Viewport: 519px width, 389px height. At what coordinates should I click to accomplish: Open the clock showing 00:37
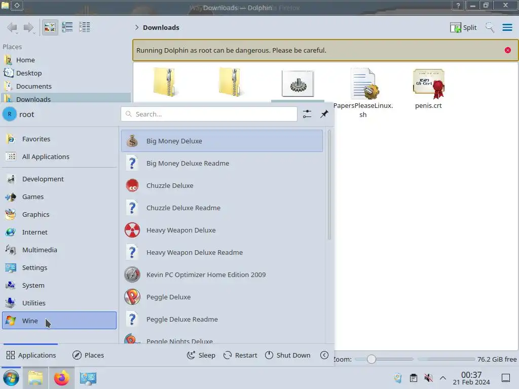tap(471, 378)
